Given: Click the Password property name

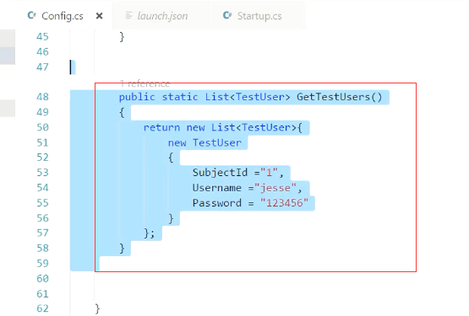Looking at the screenshot, I should (x=217, y=203).
